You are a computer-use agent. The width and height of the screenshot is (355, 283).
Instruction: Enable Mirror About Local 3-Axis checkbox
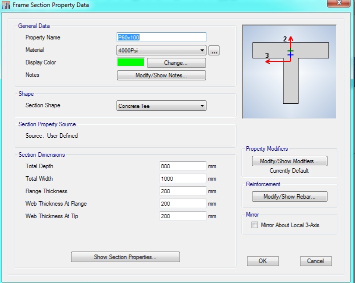coord(254,225)
